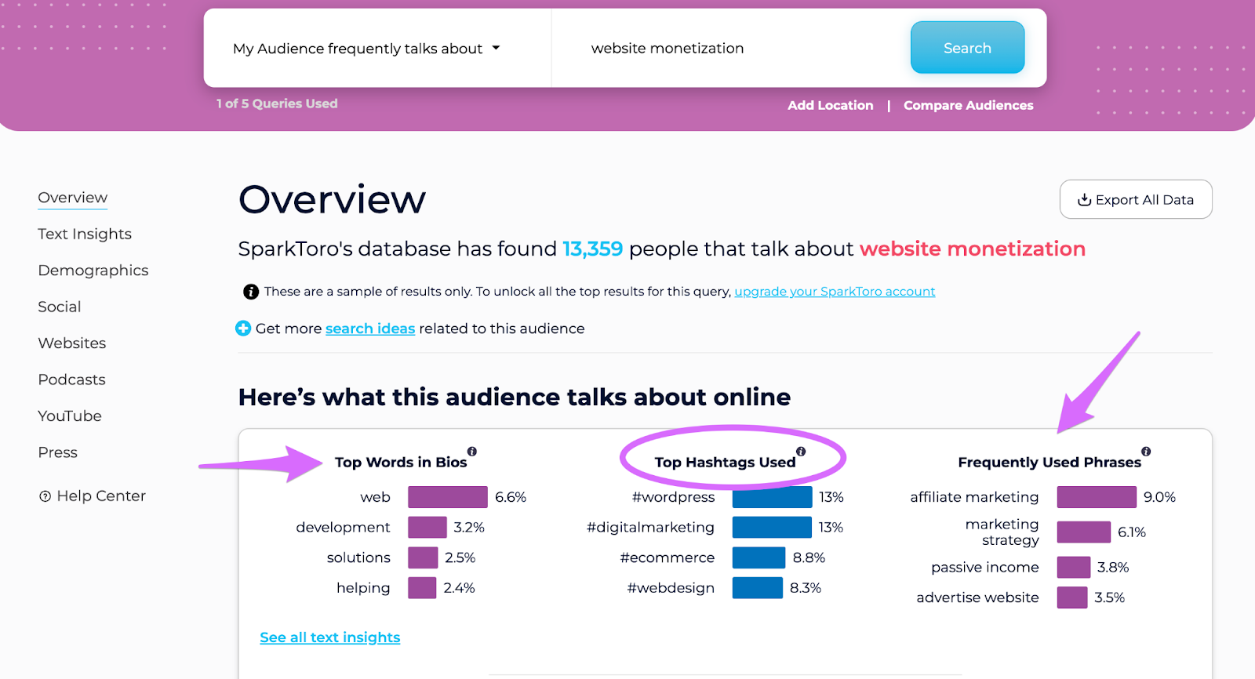Click the red 'website monetization' heading text
The image size is (1255, 679).
[x=973, y=249]
